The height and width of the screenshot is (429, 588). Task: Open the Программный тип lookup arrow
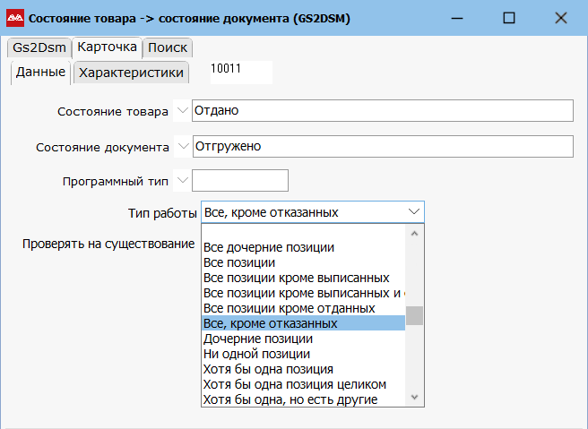[x=184, y=180]
